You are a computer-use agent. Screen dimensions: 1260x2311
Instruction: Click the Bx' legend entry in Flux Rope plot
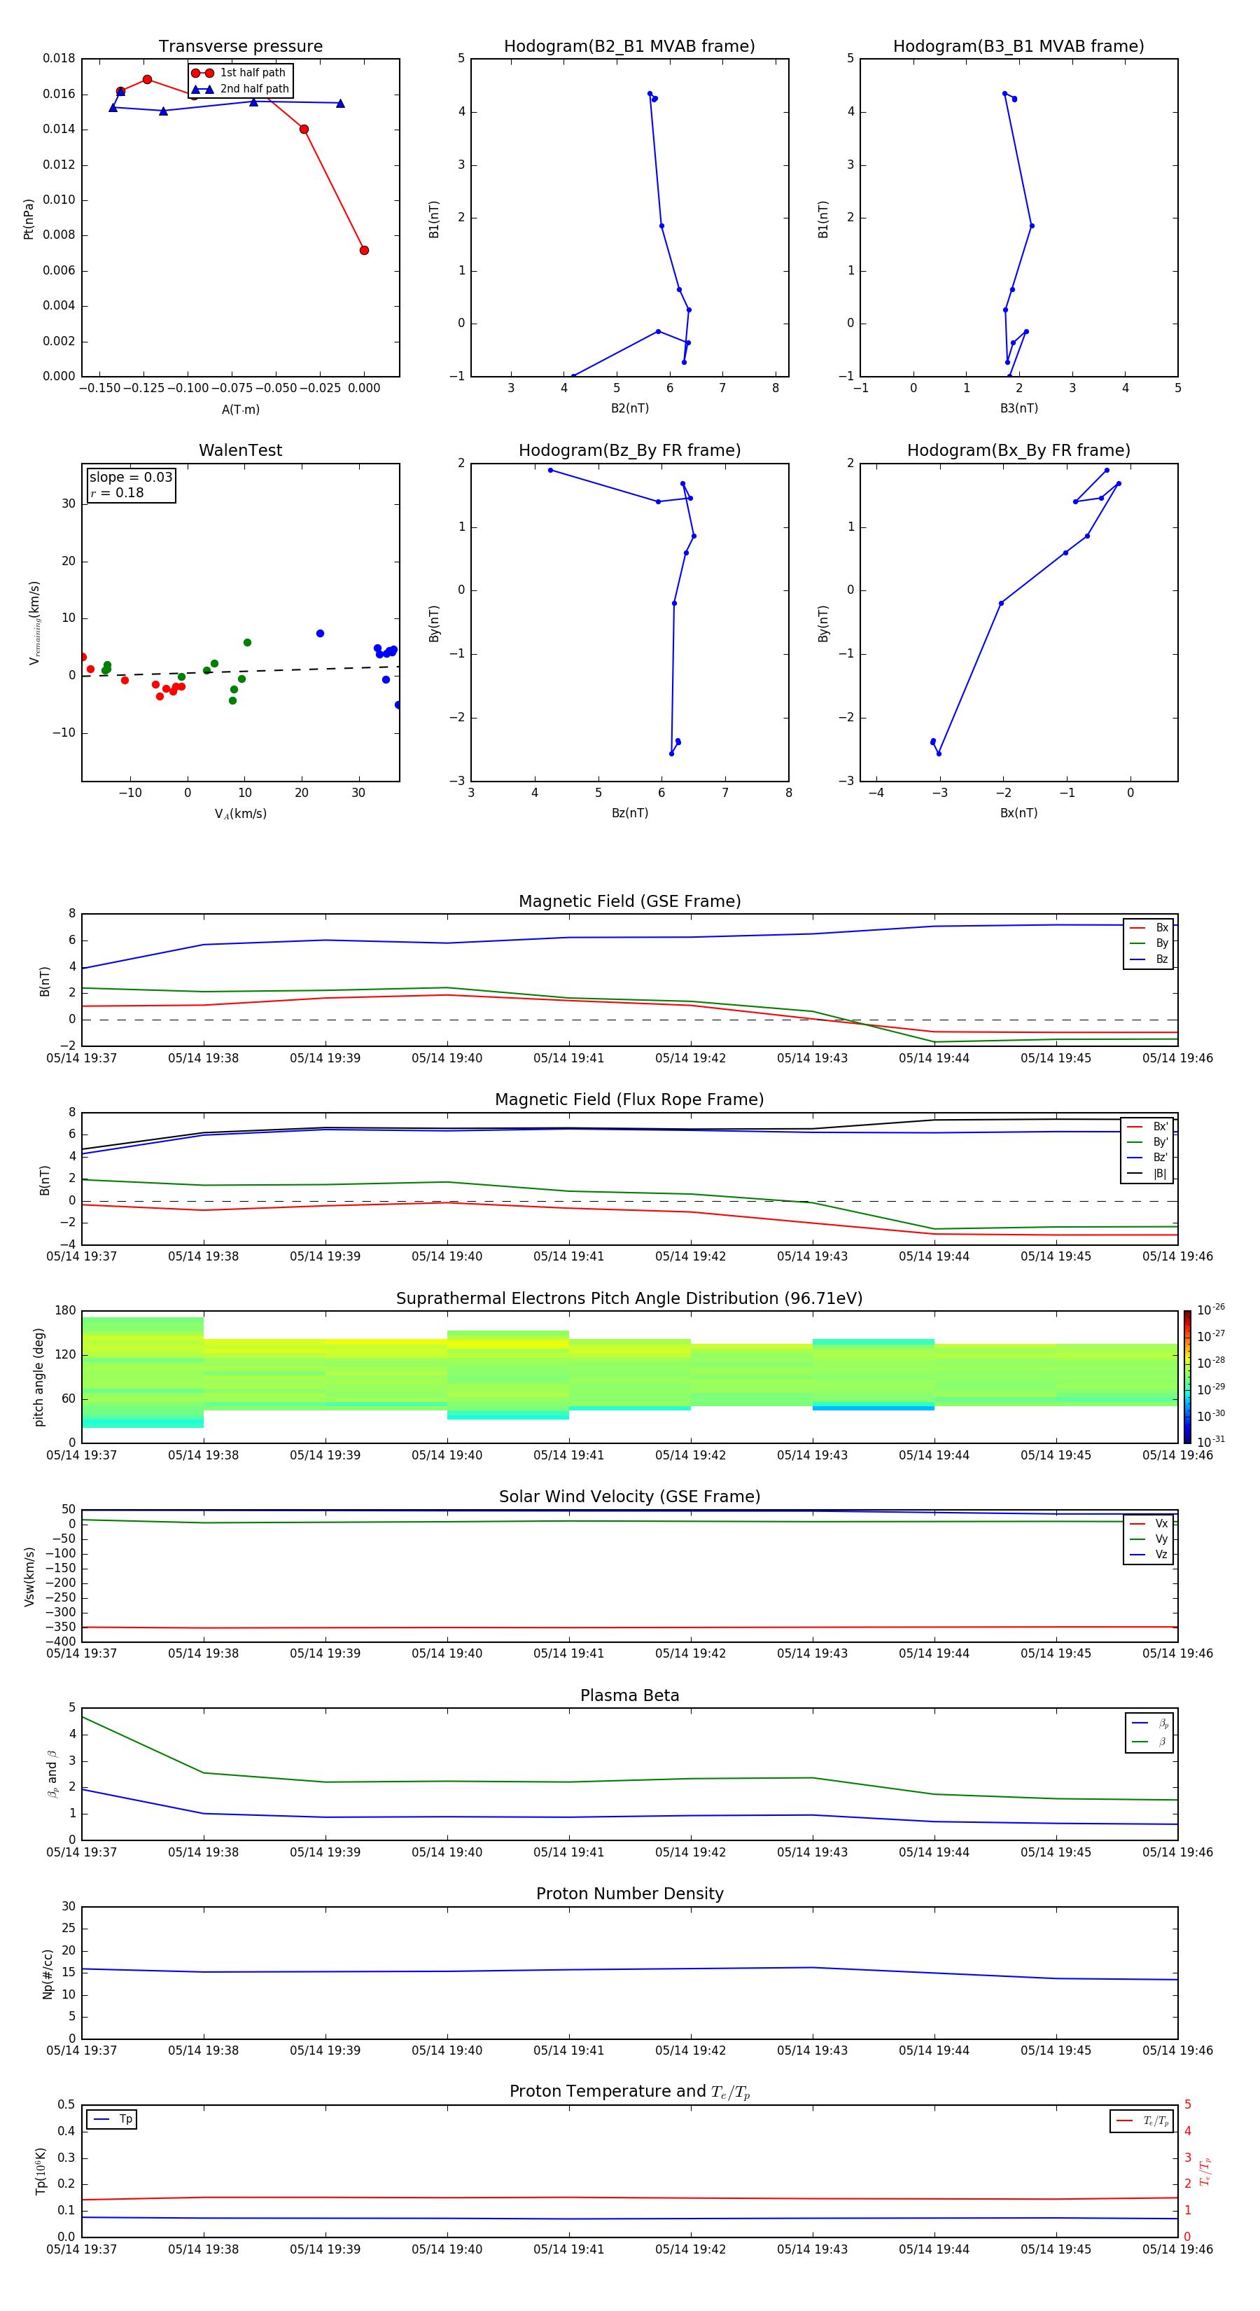[x=1147, y=1126]
